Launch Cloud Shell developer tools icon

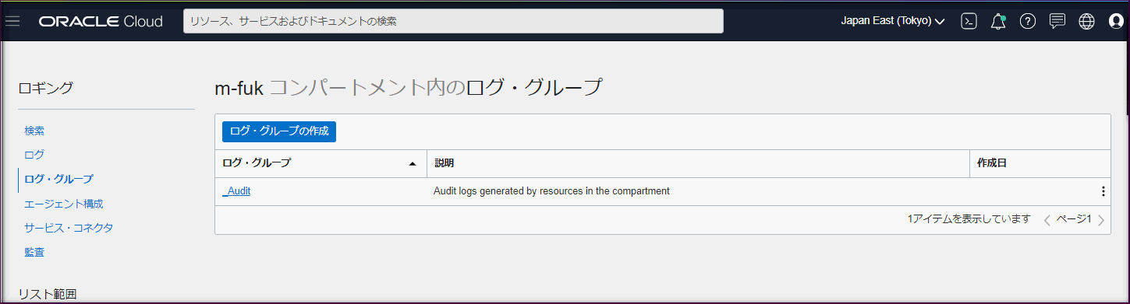[x=969, y=21]
